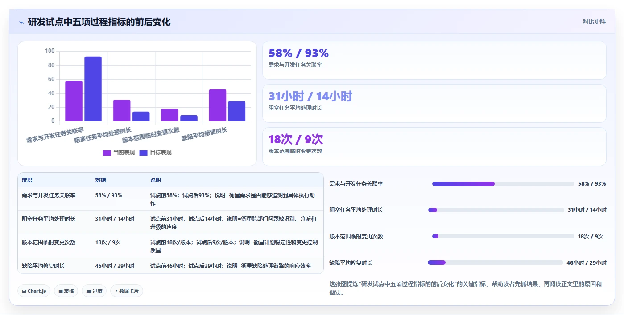The width and height of the screenshot is (624, 315).
Task: Click progress value 46小时 / 29小时 beside bar
Action: (x=587, y=263)
